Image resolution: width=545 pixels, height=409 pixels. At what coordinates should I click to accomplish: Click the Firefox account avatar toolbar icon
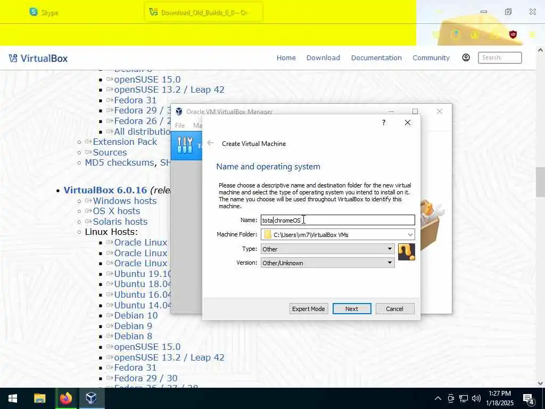pos(474,35)
